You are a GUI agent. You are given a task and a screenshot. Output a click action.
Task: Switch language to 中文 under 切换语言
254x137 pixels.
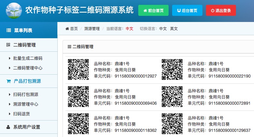tap(163, 28)
